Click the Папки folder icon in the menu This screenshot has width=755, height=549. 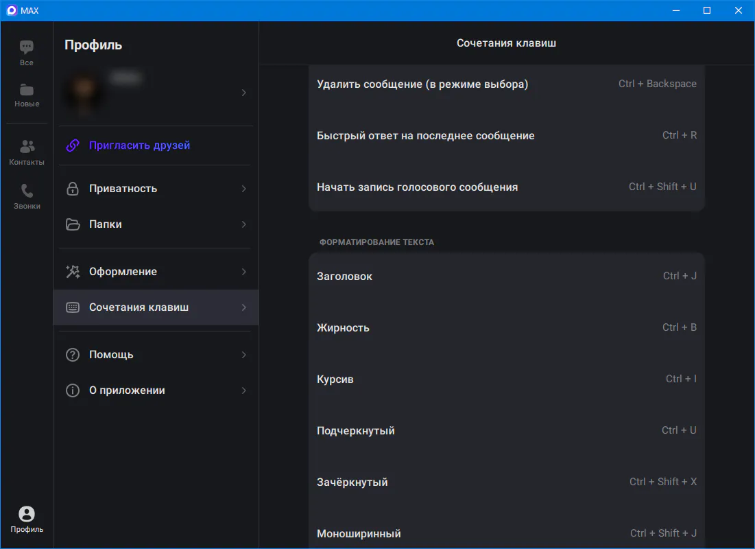click(73, 224)
